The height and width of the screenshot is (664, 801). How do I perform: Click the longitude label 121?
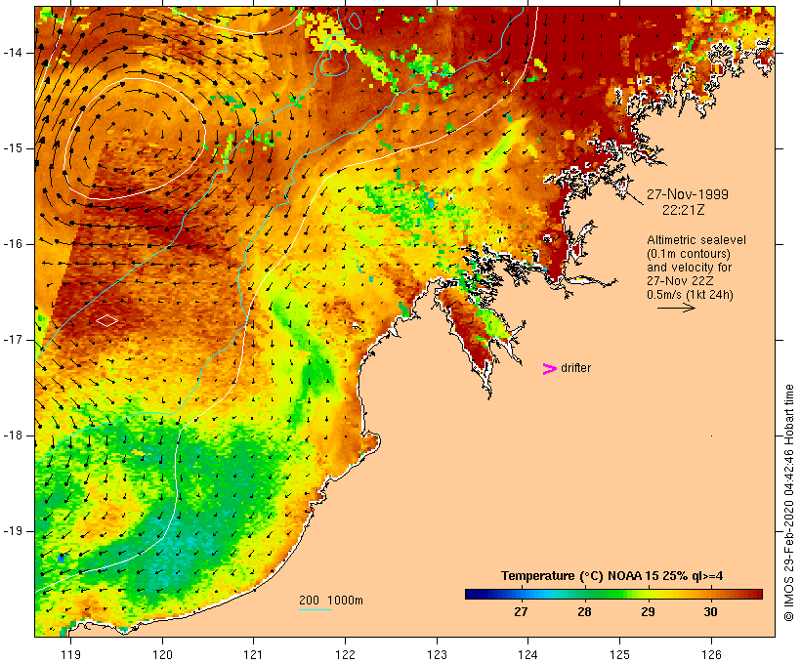(253, 654)
